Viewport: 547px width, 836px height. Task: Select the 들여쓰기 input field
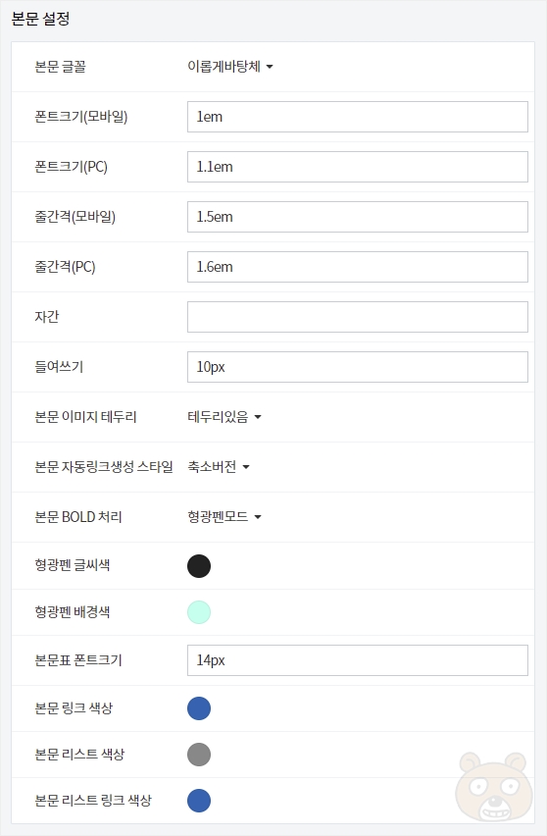pyautogui.click(x=358, y=367)
